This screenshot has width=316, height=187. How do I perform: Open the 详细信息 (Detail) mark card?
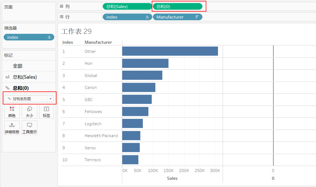12,128
